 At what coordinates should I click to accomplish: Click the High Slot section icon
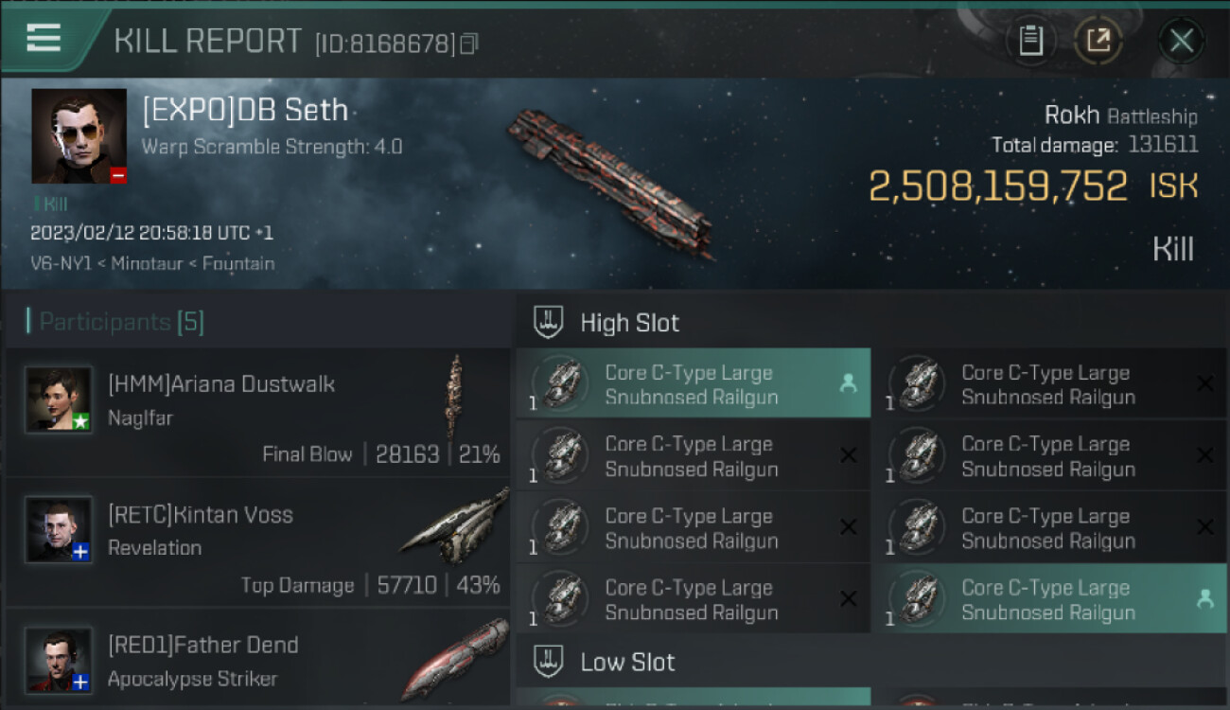(549, 322)
